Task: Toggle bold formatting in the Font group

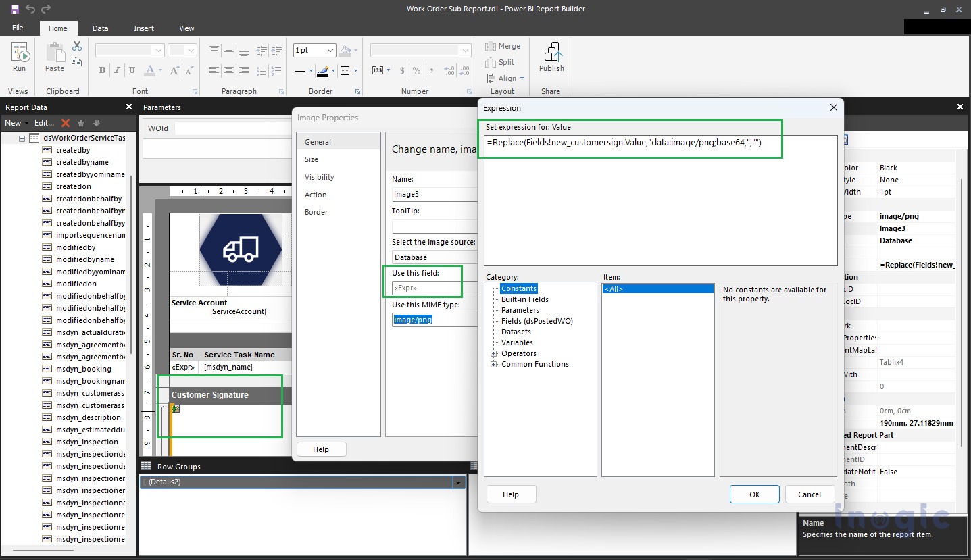Action: pos(102,70)
